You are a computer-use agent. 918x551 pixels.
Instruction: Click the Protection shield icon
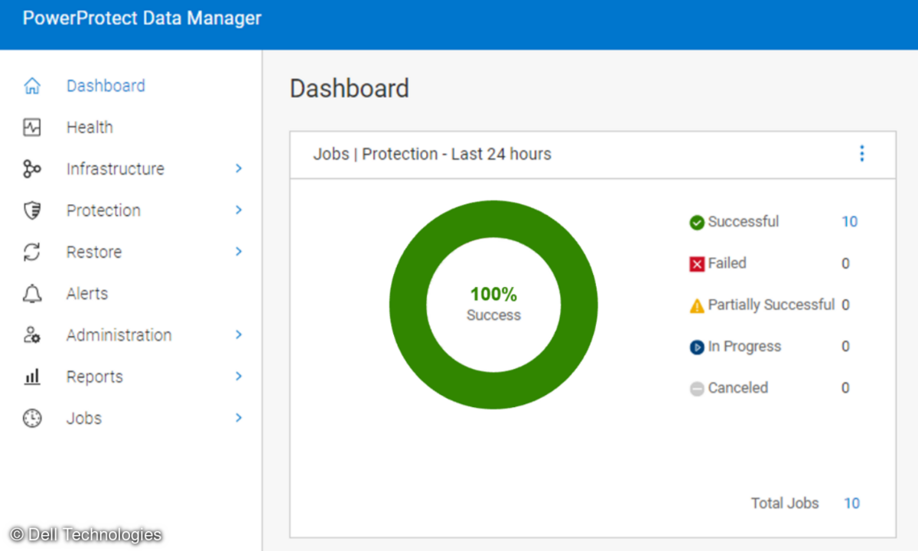[x=32, y=210]
